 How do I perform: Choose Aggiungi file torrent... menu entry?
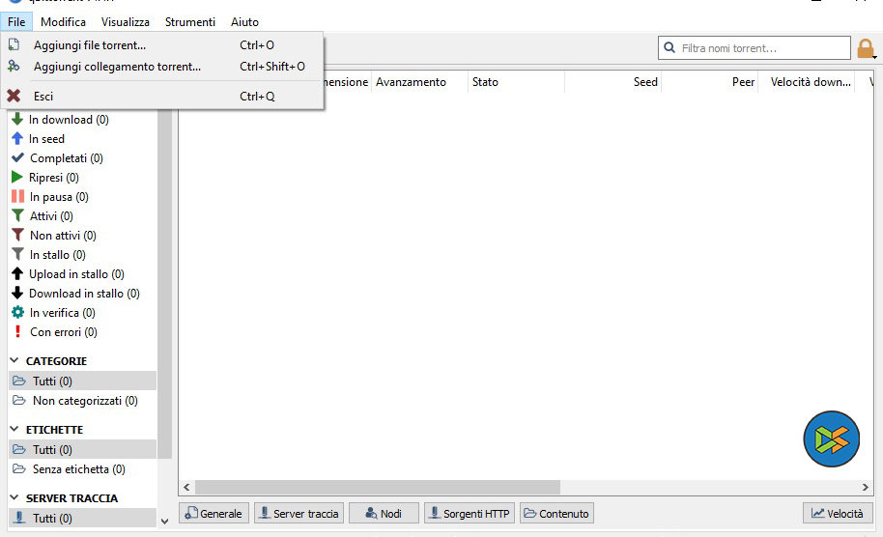(162, 45)
